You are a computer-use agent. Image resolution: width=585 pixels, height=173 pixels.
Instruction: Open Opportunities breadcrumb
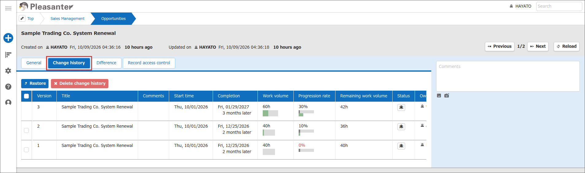click(x=113, y=19)
